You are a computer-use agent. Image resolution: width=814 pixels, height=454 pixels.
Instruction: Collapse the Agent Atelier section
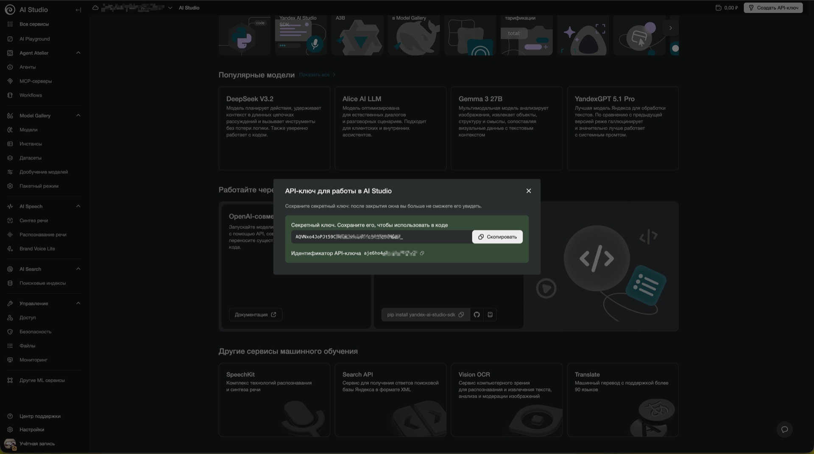pyautogui.click(x=78, y=53)
